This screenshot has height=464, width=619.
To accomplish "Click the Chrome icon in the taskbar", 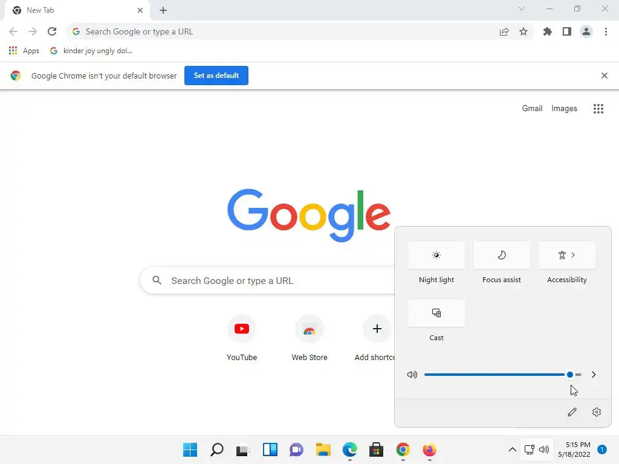I will [x=403, y=449].
